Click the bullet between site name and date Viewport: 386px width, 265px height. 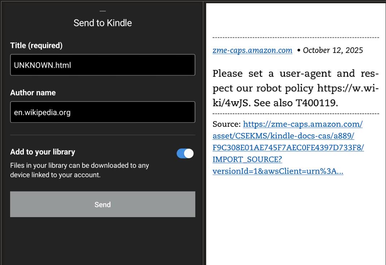click(x=299, y=50)
